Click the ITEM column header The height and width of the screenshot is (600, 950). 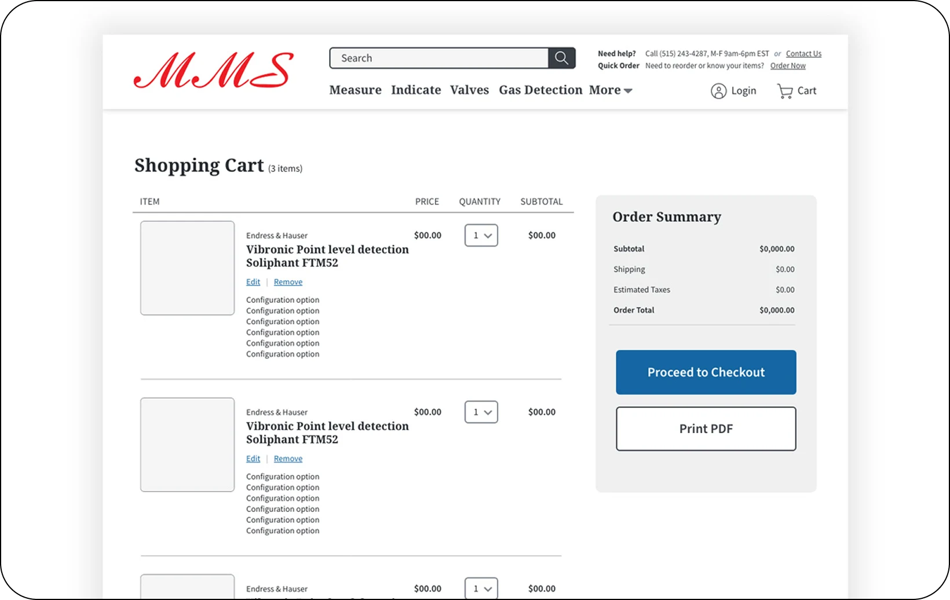tap(149, 202)
